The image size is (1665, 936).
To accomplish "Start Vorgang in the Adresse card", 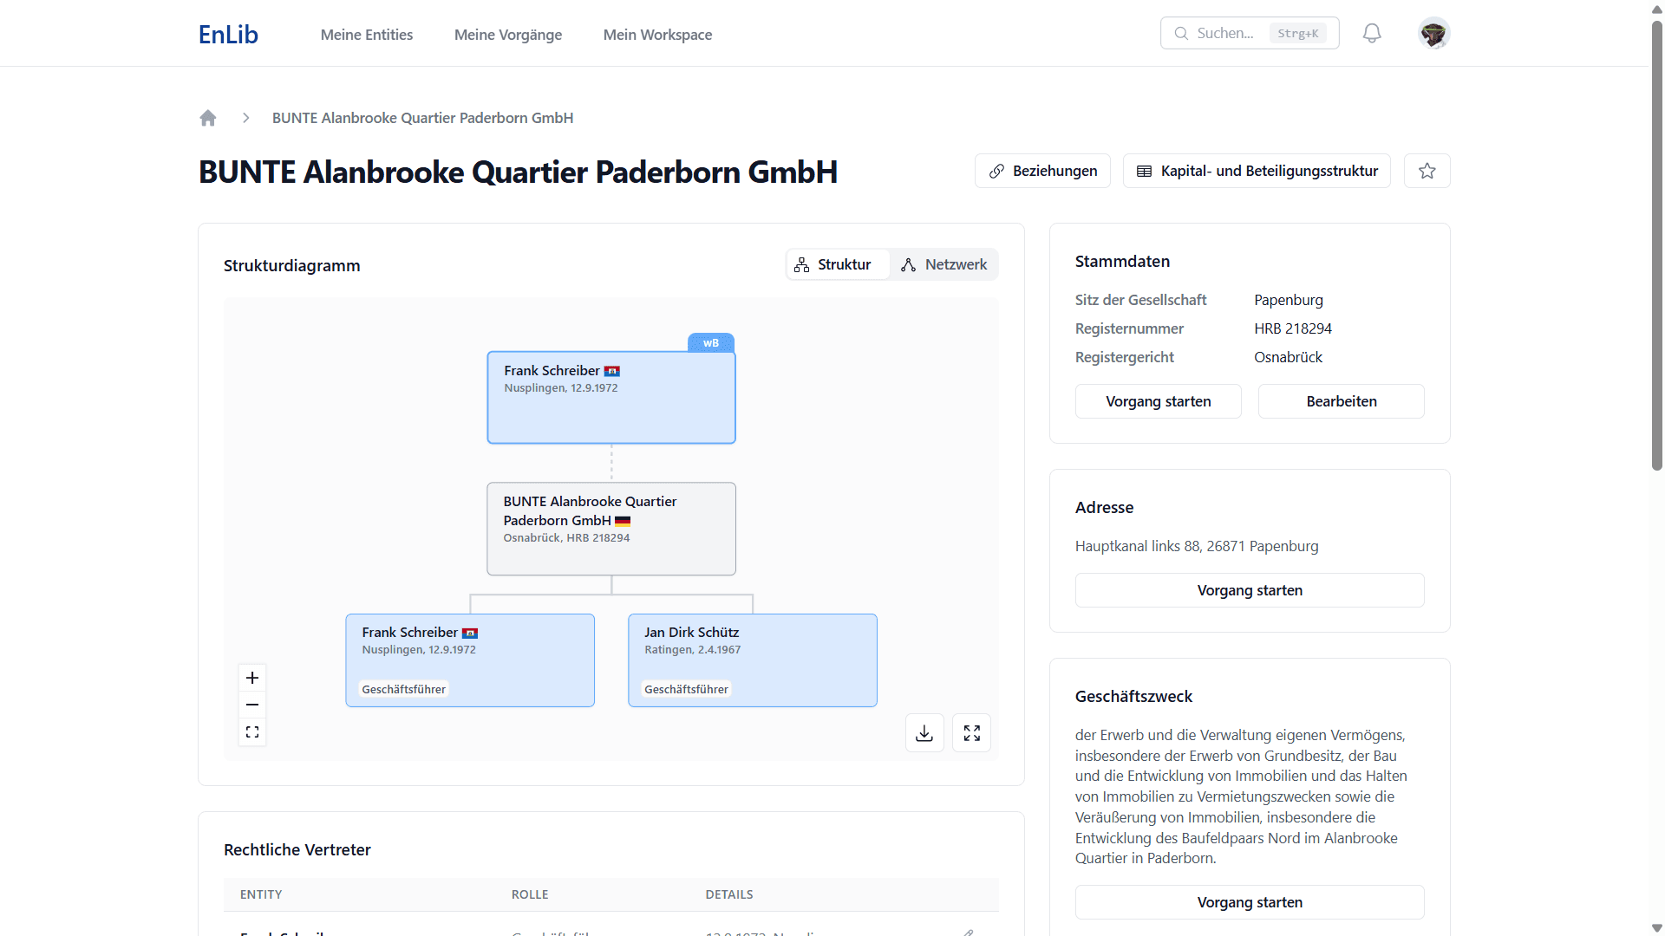I will tap(1249, 590).
